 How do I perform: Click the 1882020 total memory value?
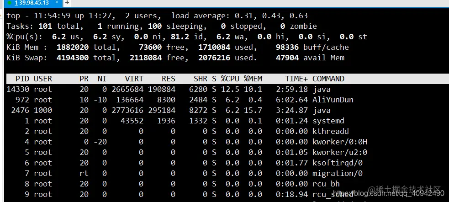(x=73, y=47)
